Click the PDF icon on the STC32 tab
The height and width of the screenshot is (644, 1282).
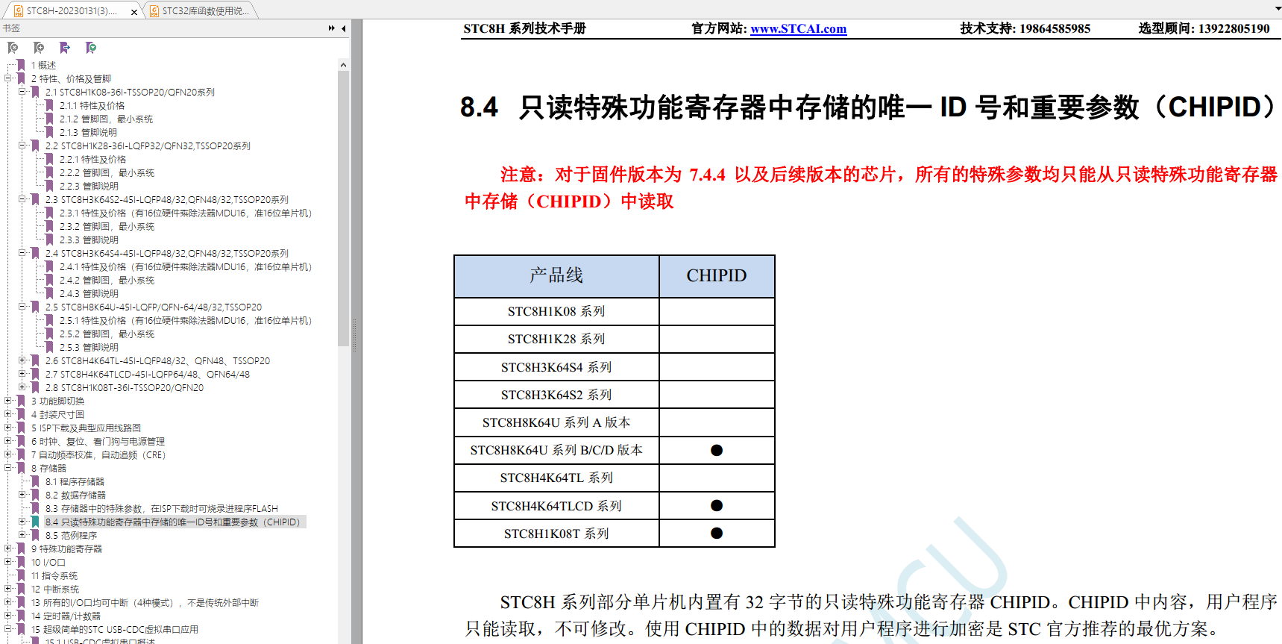point(154,11)
